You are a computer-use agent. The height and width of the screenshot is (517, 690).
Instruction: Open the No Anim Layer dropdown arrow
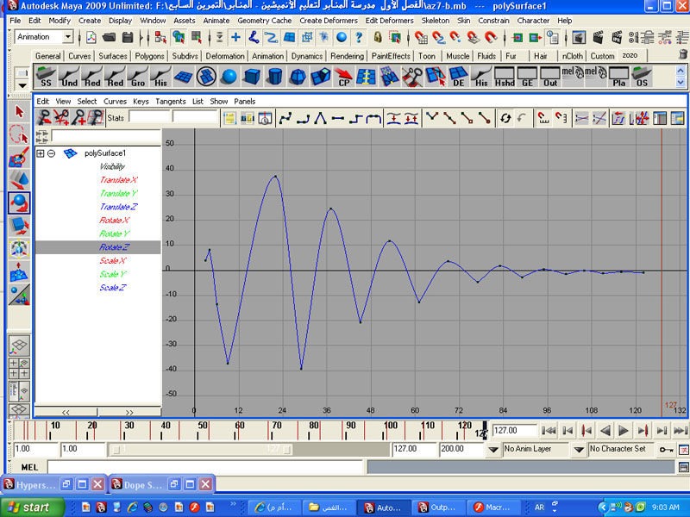(x=493, y=449)
